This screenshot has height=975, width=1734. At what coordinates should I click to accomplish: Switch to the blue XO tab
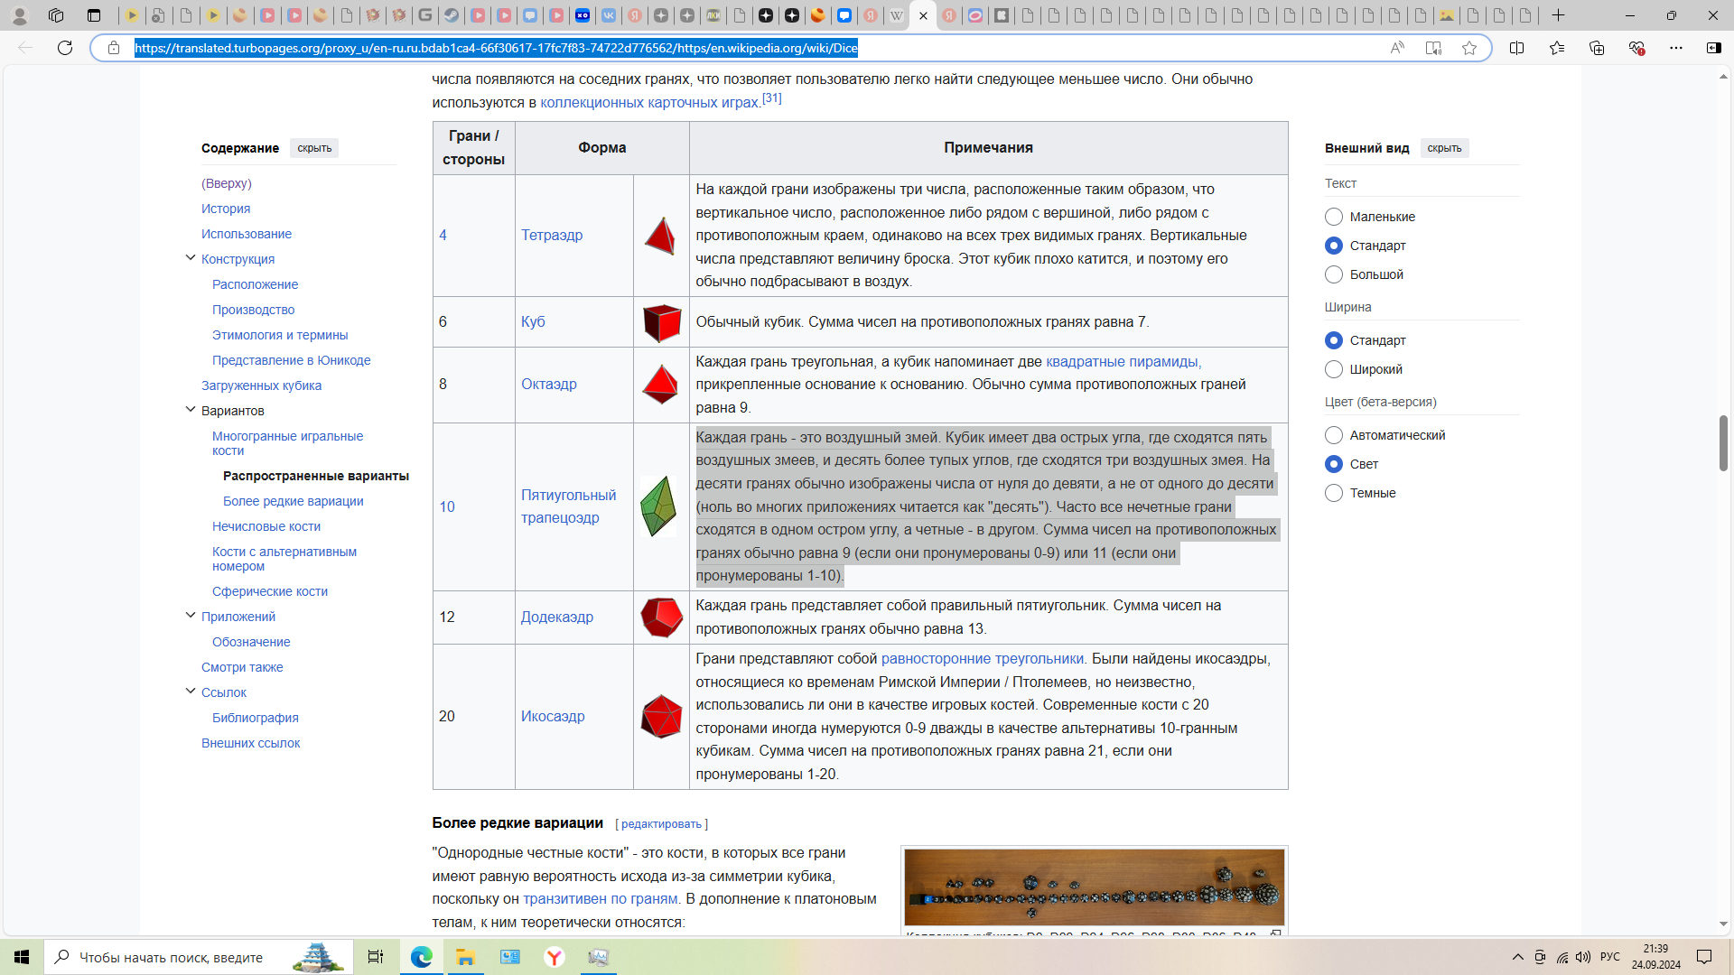[583, 15]
